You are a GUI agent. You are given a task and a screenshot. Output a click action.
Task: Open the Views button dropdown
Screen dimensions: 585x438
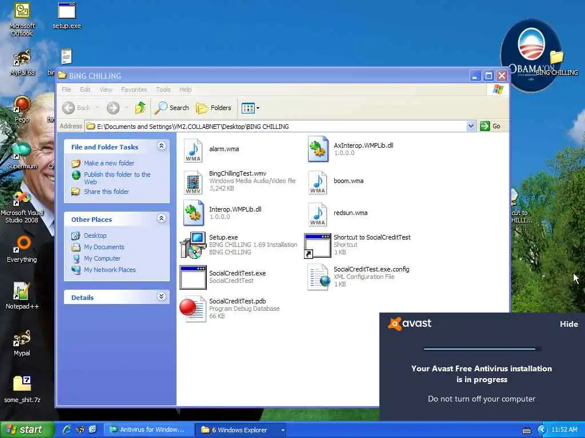pos(258,108)
